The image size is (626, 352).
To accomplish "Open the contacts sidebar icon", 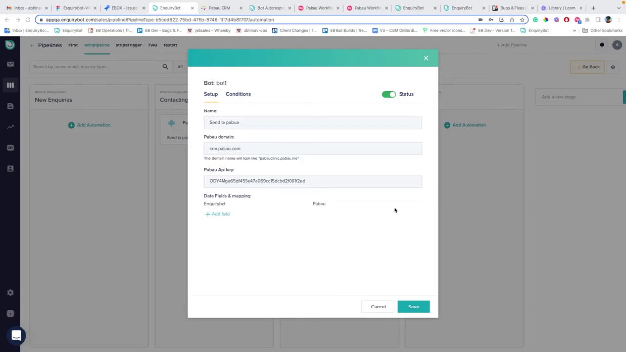I will pos(10,168).
